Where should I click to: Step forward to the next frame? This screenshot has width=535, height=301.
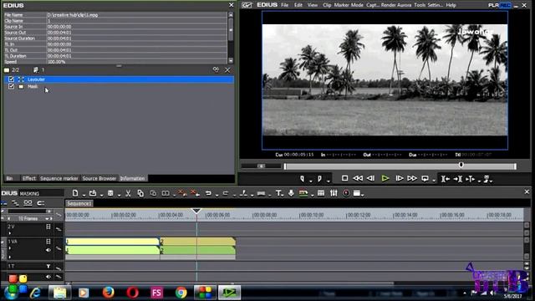400,178
